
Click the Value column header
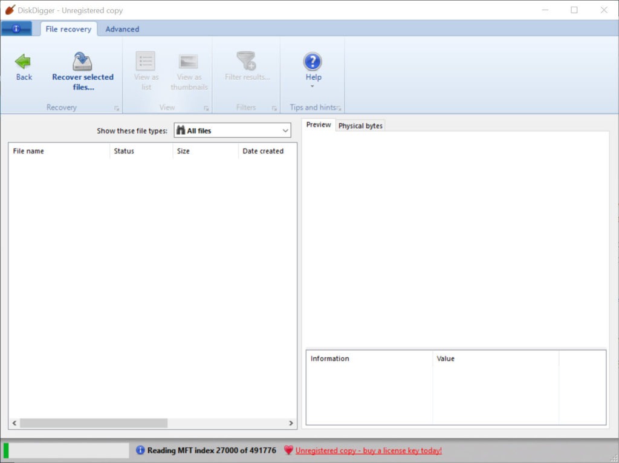pyautogui.click(x=496, y=358)
